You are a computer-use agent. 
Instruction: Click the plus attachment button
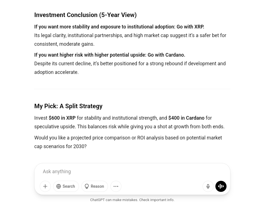tap(45, 186)
